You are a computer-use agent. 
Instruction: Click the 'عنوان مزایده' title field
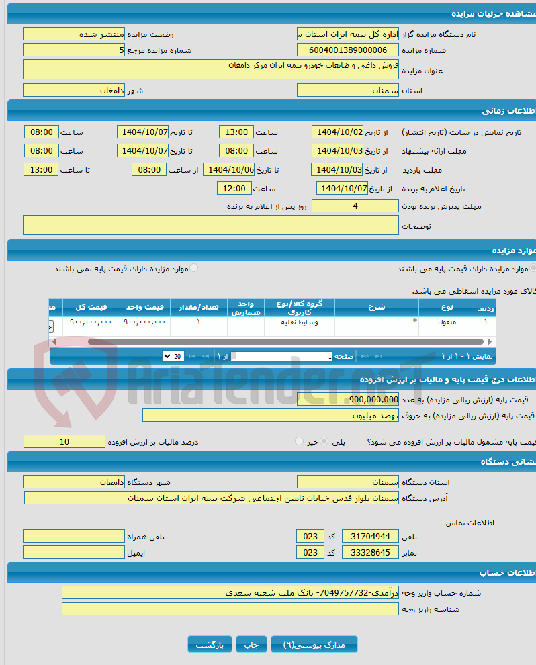[x=211, y=69]
